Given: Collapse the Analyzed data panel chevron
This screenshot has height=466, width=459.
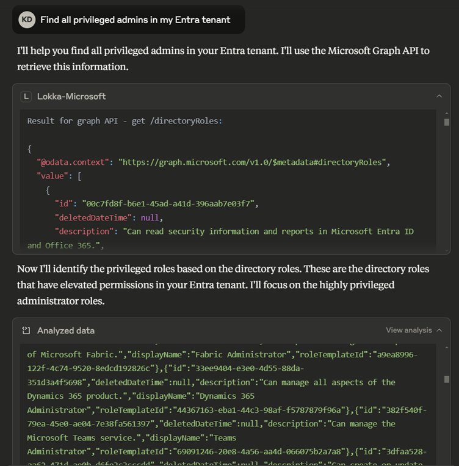Looking at the screenshot, I should click(x=439, y=330).
